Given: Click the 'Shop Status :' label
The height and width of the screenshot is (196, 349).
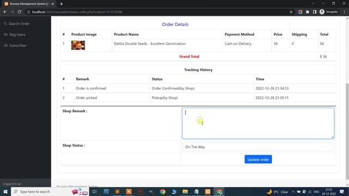Looking at the screenshot, I should [x=74, y=145].
